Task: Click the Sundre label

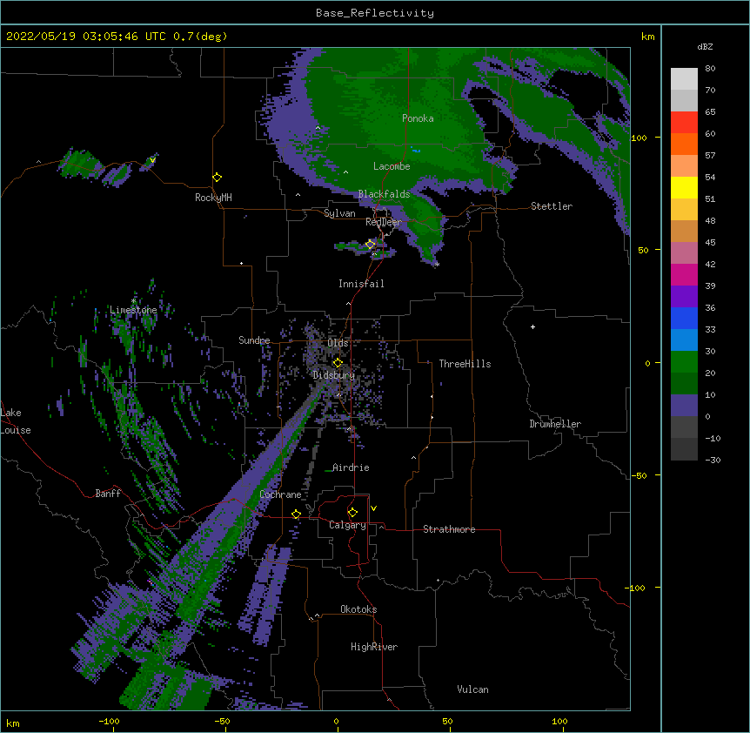Action: pyautogui.click(x=254, y=340)
